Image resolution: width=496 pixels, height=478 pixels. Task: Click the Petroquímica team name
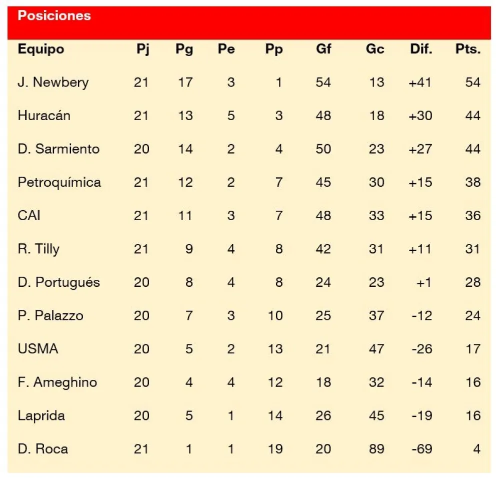(59, 182)
